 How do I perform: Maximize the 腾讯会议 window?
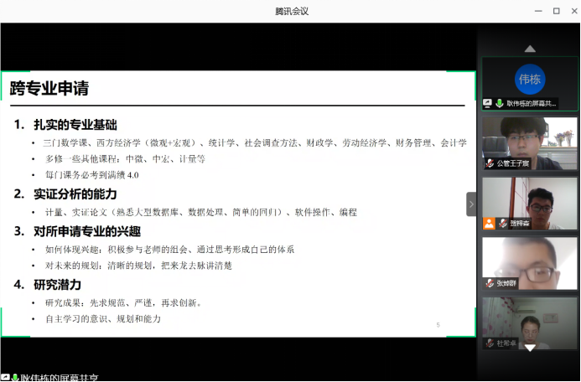click(x=556, y=11)
